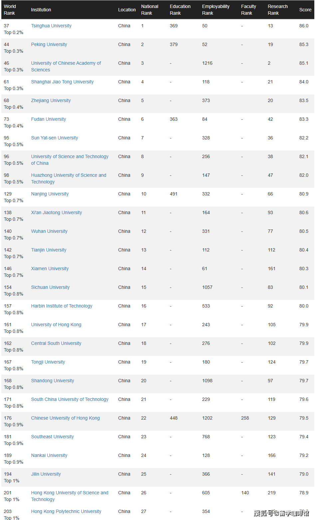Image resolution: width=316 pixels, height=520 pixels.
Task: Open Harbin Institute of Technology link
Action: pyautogui.click(x=62, y=306)
